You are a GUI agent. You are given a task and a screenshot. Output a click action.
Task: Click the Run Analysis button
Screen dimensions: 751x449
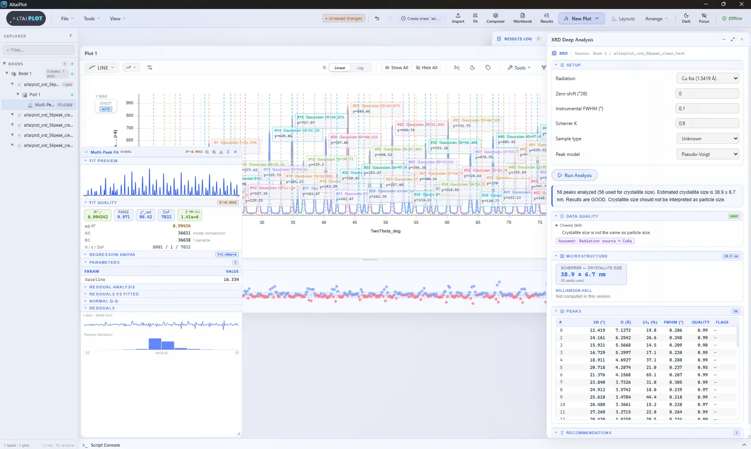pos(575,175)
